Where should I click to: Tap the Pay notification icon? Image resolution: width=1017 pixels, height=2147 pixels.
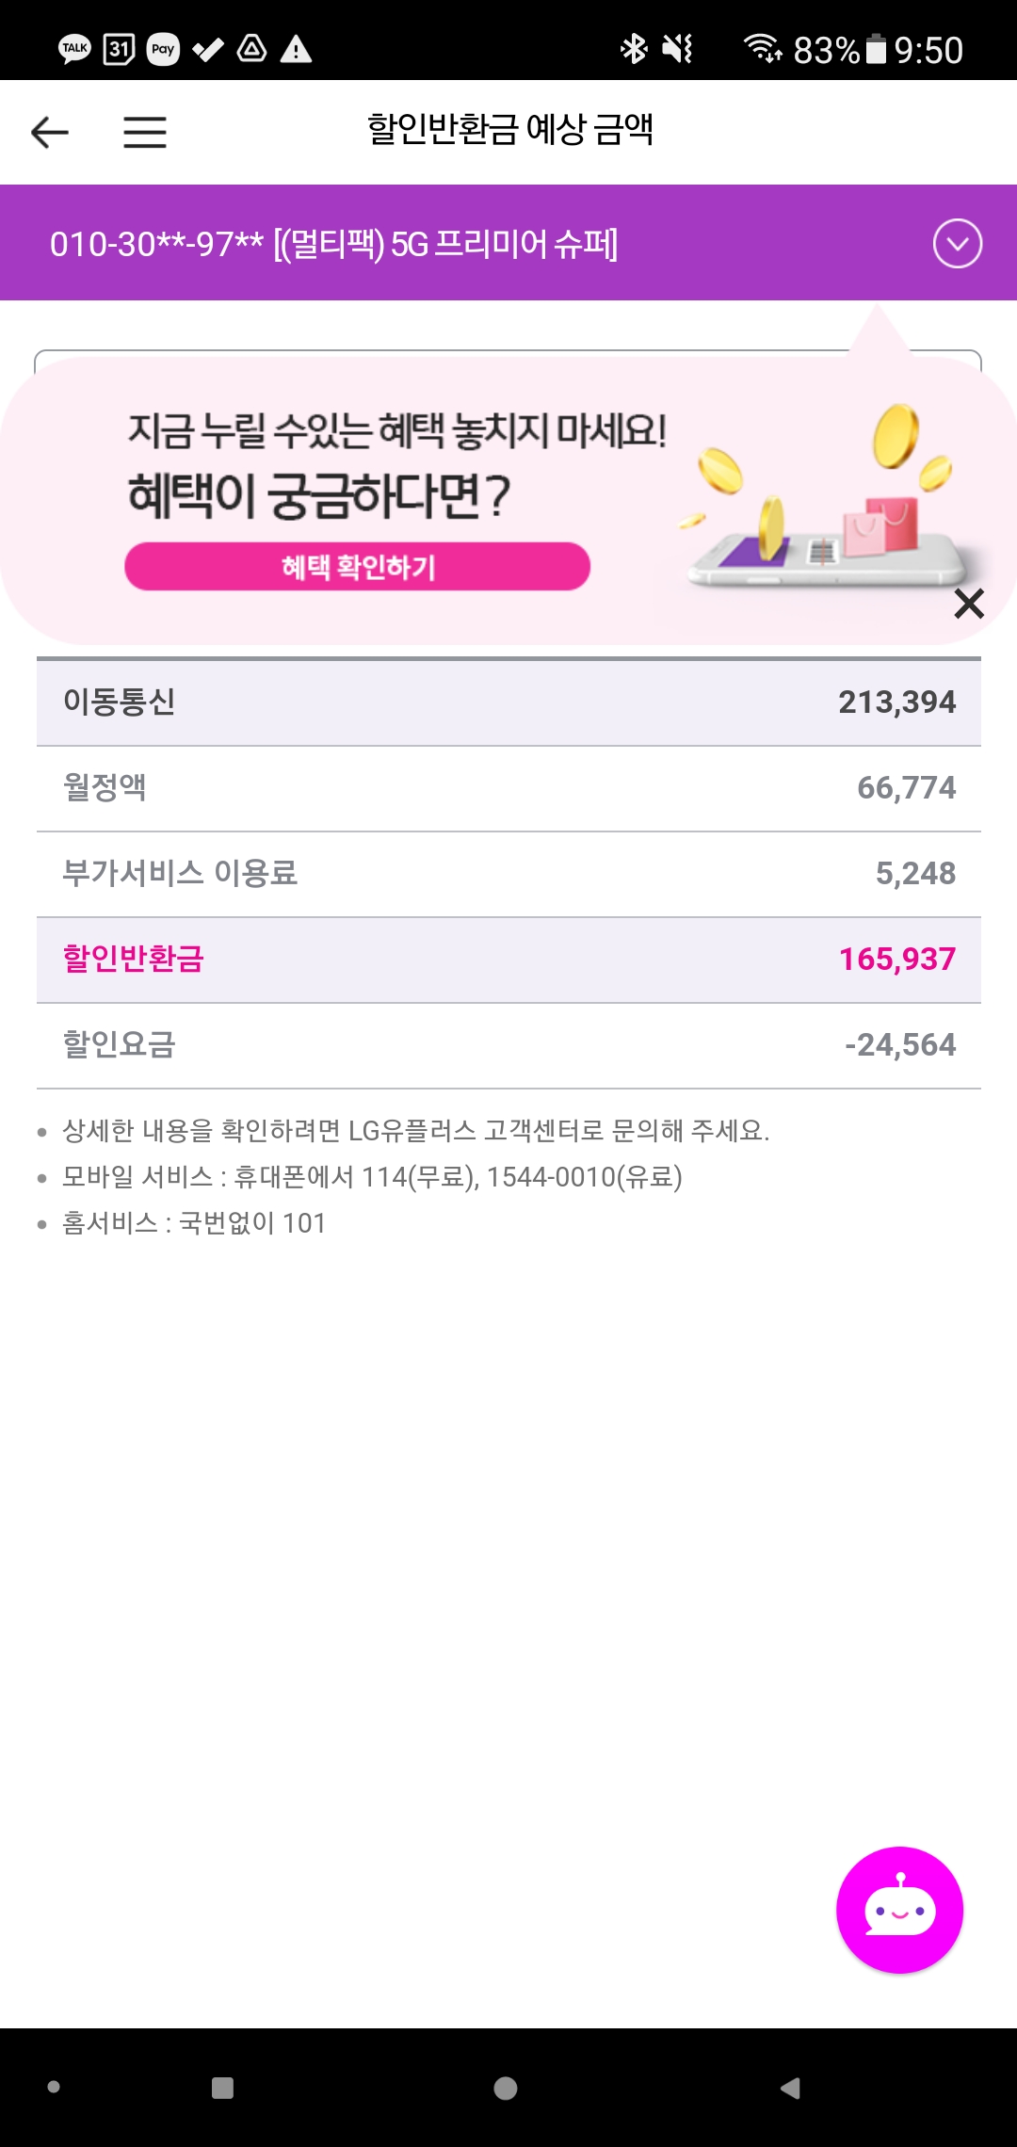[163, 49]
